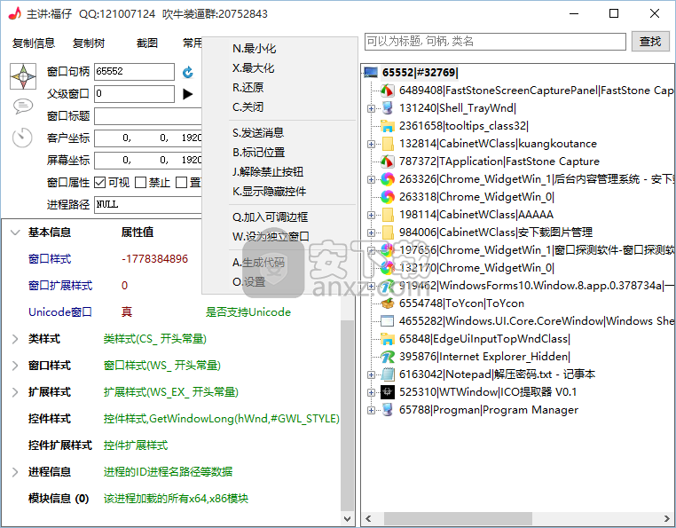Image resolution: width=676 pixels, height=528 pixels.
Task: Click icon of WindowsForms10 919462 row
Action: (387, 286)
